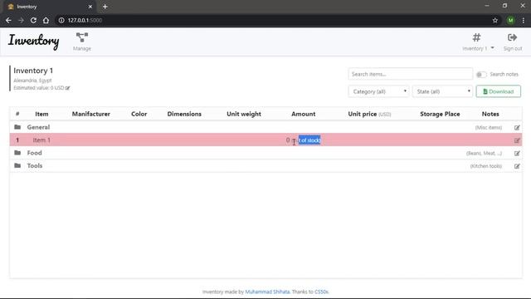Edit the General category
Image resolution: width=531 pixels, height=299 pixels.
point(517,127)
